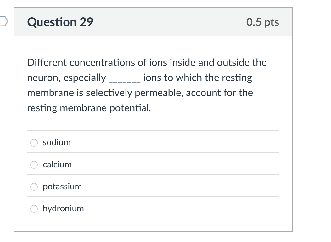This screenshot has height=242, width=331.
Task: Click the Question 29 header title
Action: [60, 22]
